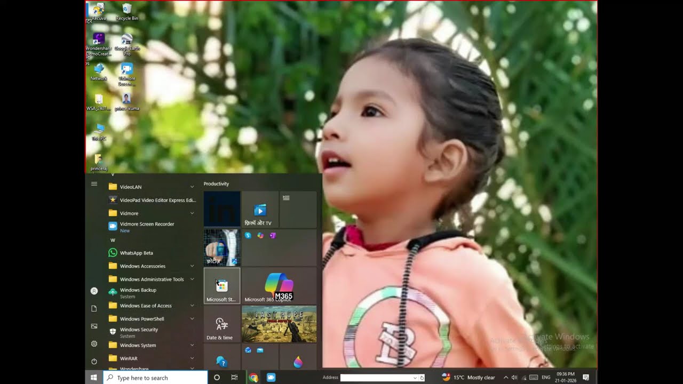Select Google Earth Pro desktop icon

point(127,44)
